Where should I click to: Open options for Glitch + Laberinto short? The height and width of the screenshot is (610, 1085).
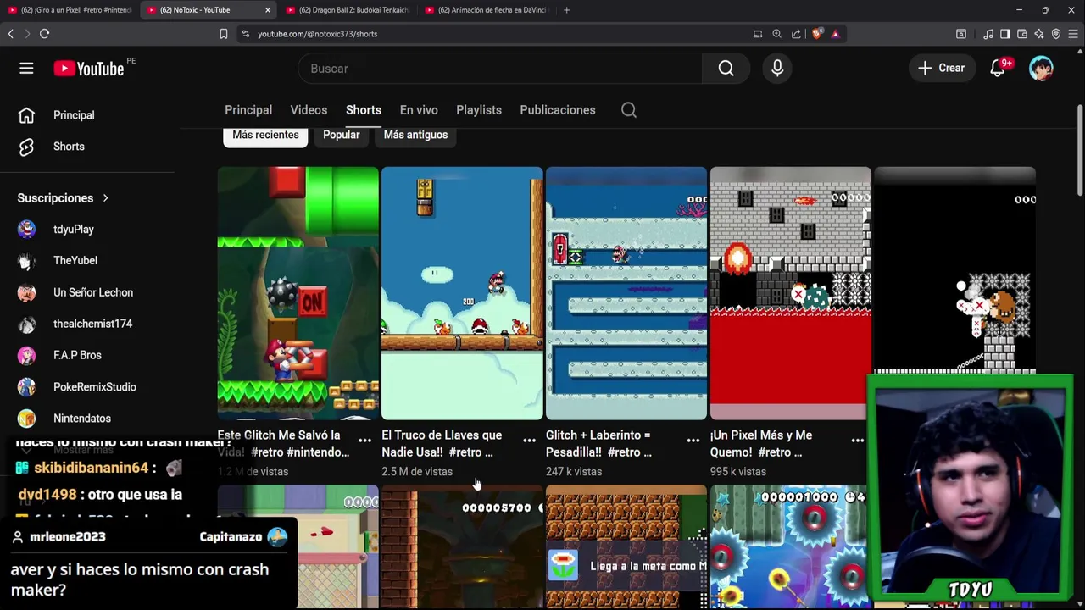coord(693,441)
